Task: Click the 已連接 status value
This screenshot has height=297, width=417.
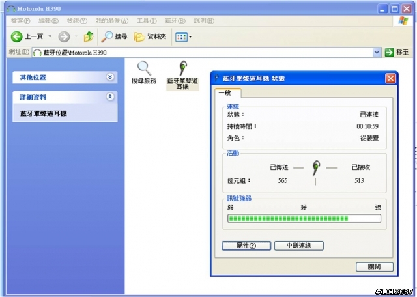Action: click(369, 115)
